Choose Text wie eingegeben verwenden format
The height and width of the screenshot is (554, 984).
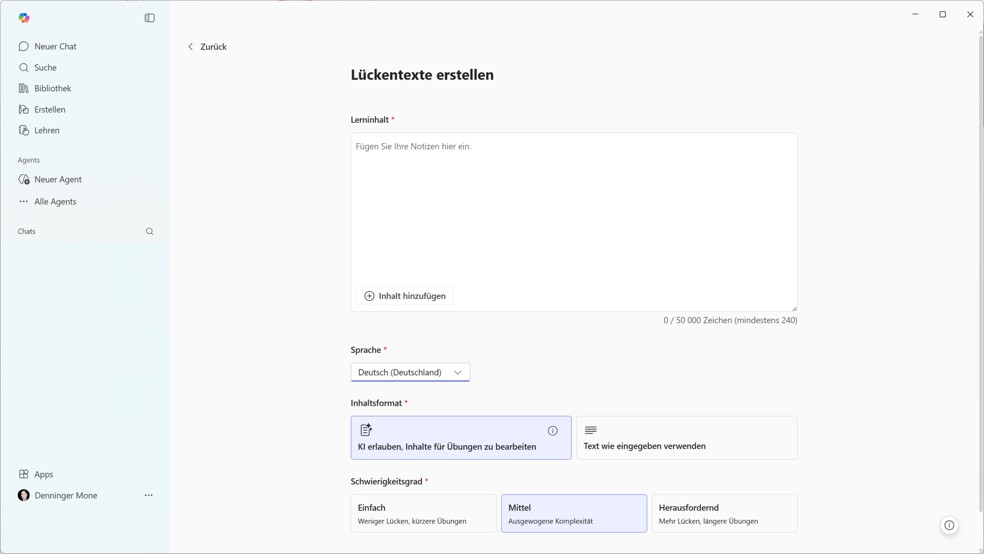click(686, 438)
